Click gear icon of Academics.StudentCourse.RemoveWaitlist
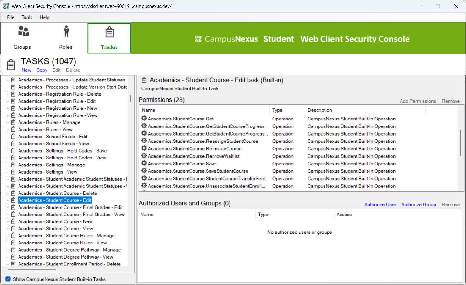The width and height of the screenshot is (466, 285). 144,156
